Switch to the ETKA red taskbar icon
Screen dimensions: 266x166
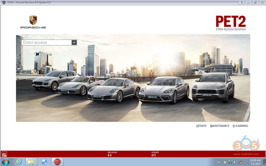[x=57, y=162]
